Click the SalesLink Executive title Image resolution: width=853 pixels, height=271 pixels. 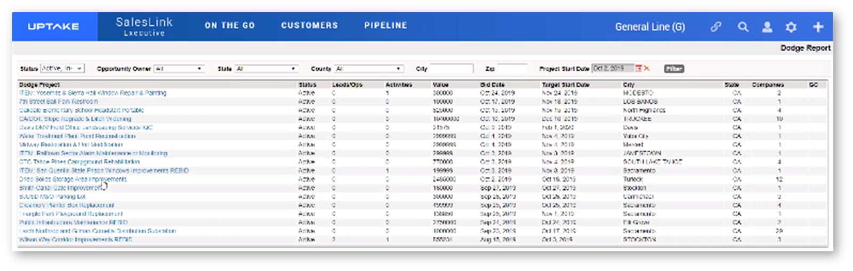[x=144, y=26]
